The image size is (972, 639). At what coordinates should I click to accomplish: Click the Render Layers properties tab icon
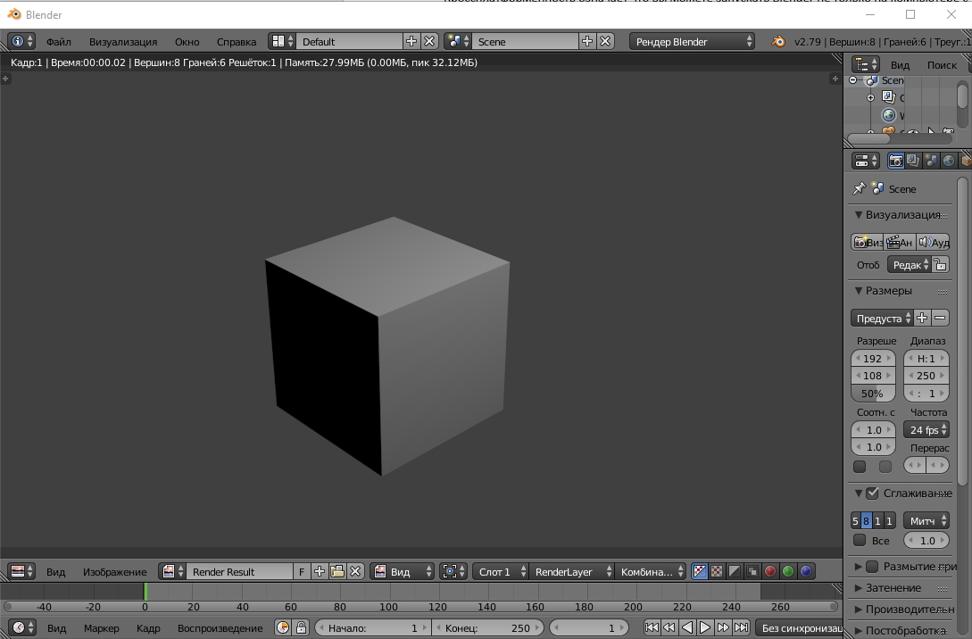coord(913,161)
